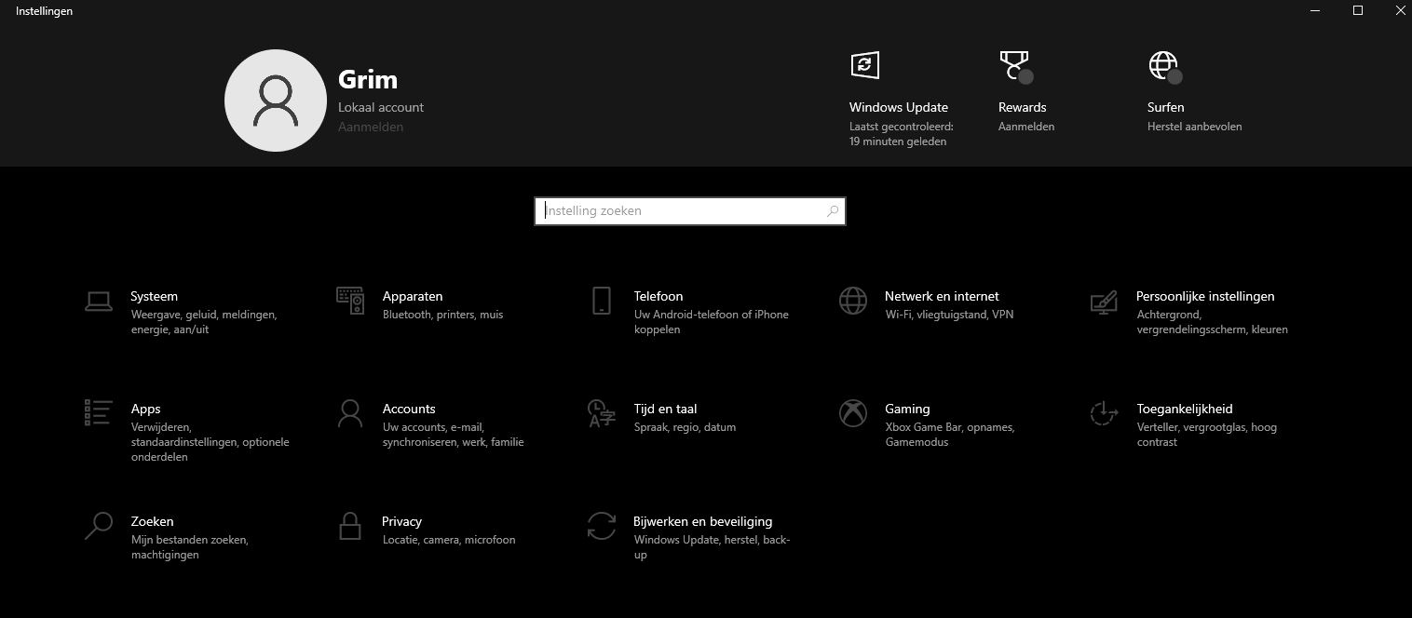The image size is (1412, 618).
Task: Click the Rewards medal icon
Action: pyautogui.click(x=1016, y=66)
